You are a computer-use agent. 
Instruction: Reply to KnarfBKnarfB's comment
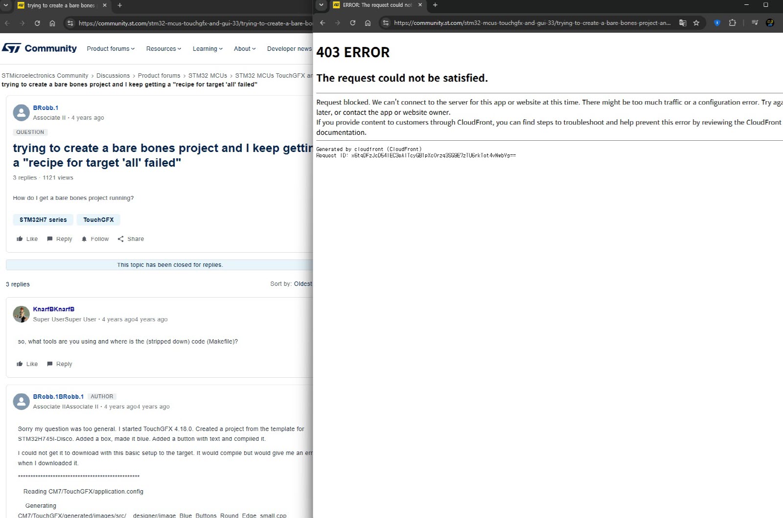[x=59, y=364]
